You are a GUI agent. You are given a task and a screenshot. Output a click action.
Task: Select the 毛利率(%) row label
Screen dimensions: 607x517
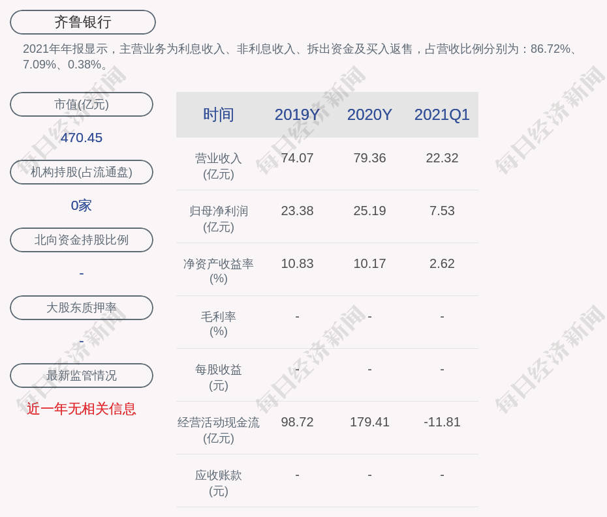[219, 323]
